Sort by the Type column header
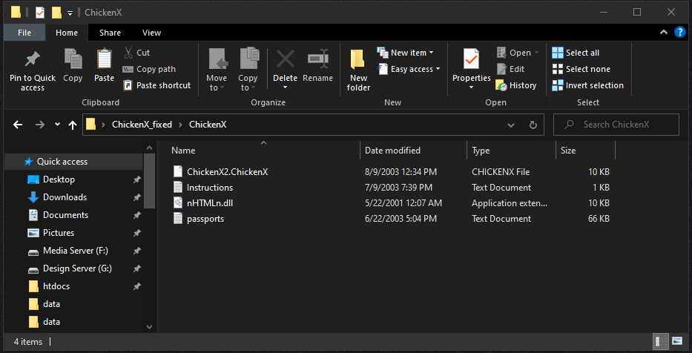 (x=511, y=151)
